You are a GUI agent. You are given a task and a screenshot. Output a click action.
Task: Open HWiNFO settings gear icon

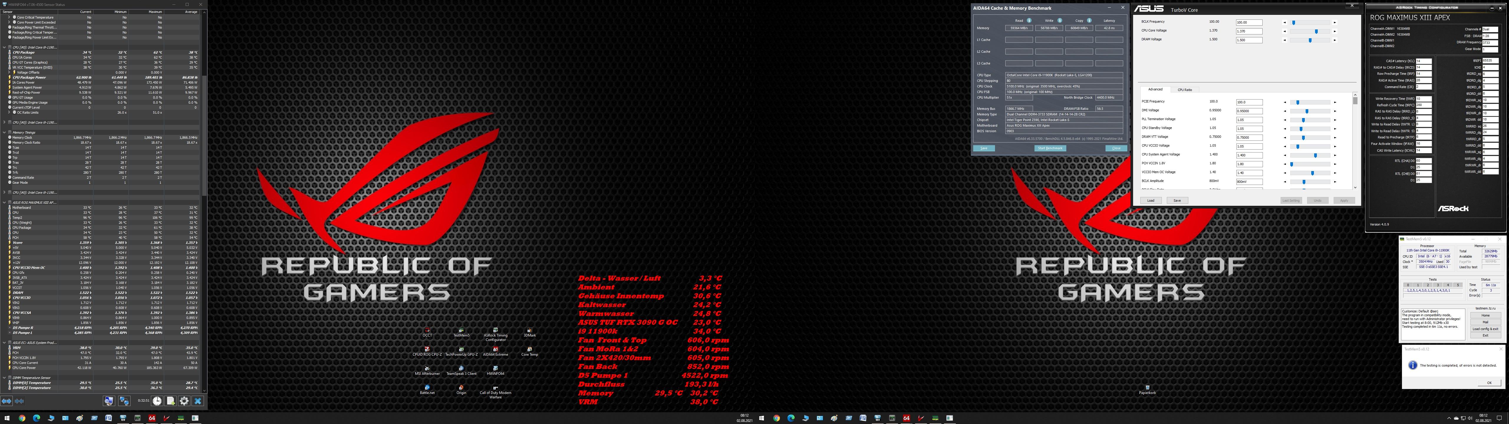pyautogui.click(x=184, y=401)
